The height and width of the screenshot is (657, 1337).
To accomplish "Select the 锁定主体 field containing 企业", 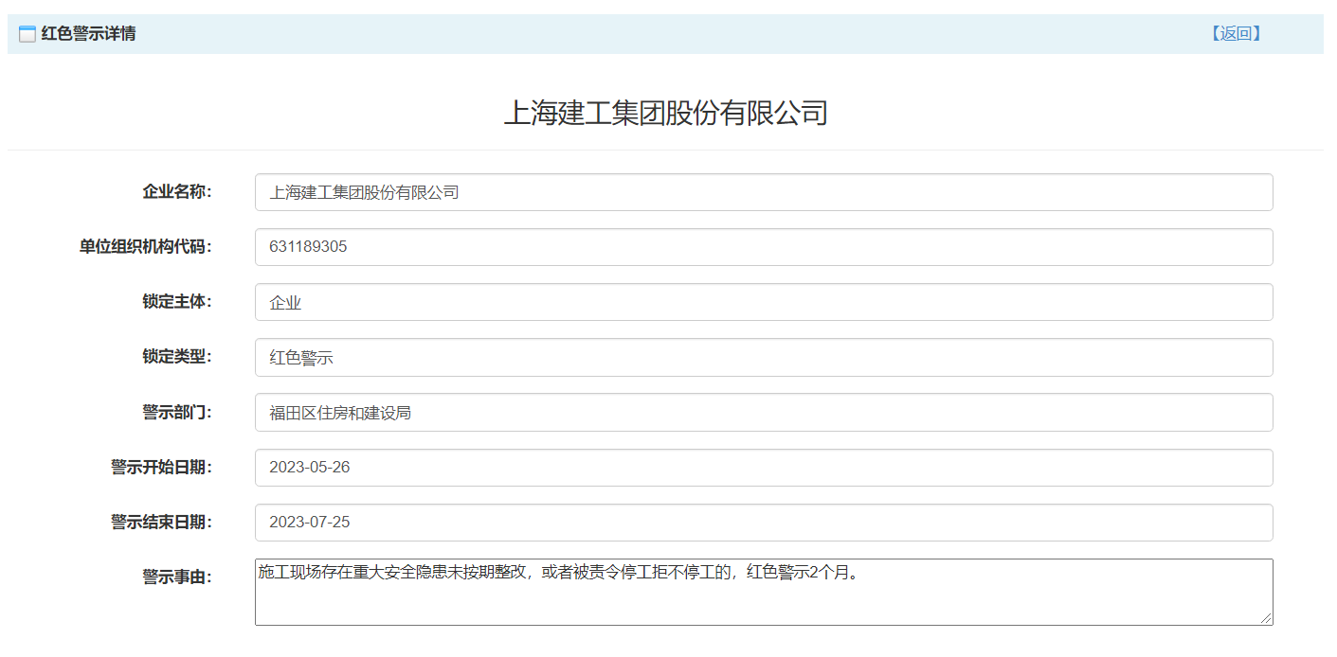I will pyautogui.click(x=764, y=302).
